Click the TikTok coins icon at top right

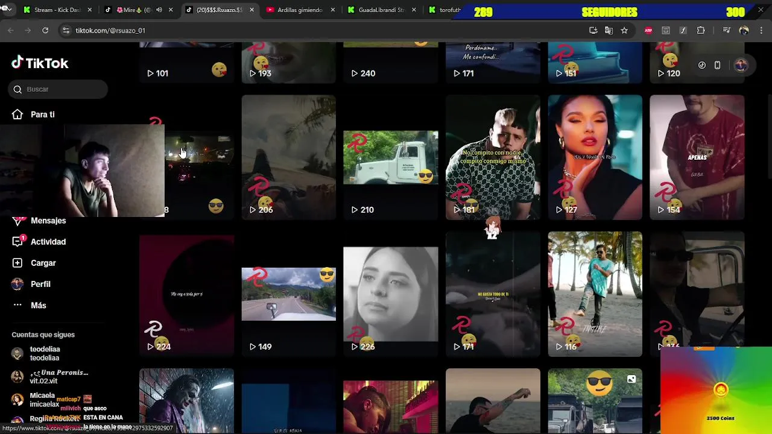click(x=702, y=65)
